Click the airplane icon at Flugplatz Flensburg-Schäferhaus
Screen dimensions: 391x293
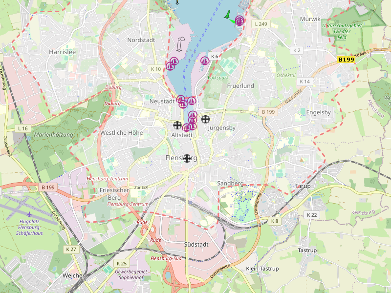pyautogui.click(x=29, y=214)
